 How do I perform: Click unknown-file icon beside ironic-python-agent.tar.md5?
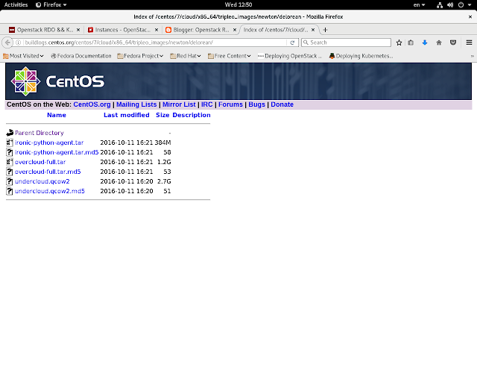[x=10, y=152]
